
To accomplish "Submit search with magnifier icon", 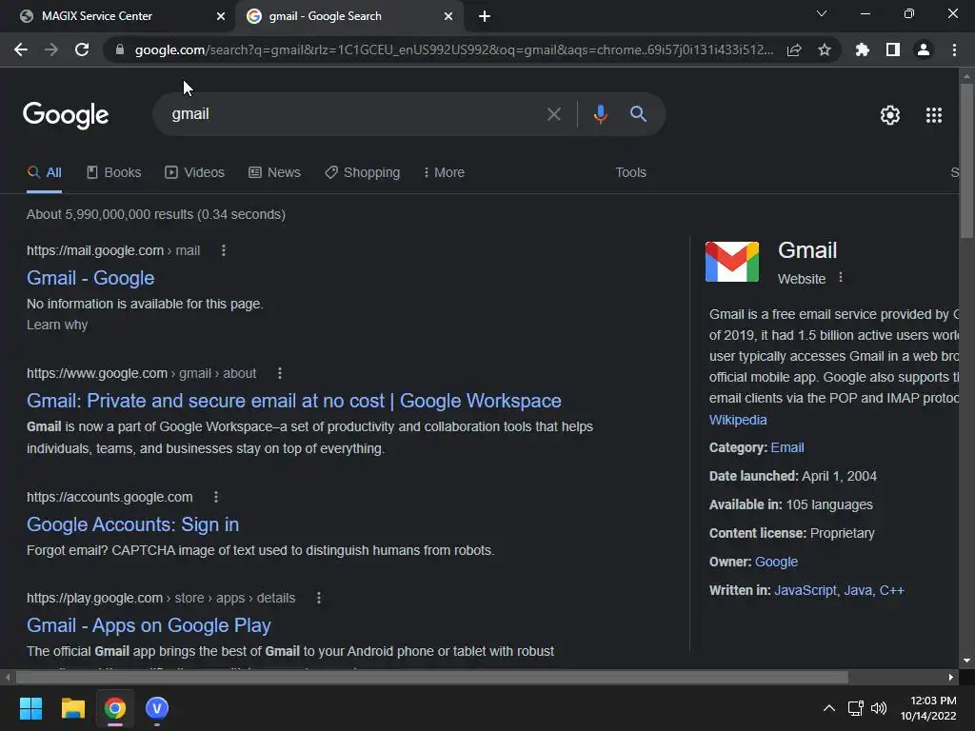I will 638,114.
